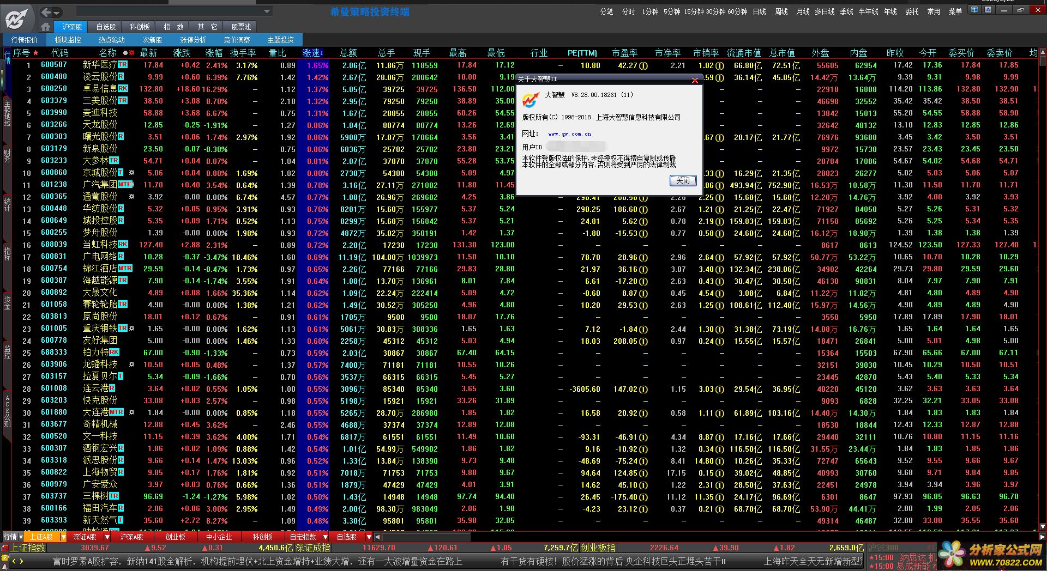Click the white dot icon in the 名称 header
1047x571 pixels.
click(x=125, y=53)
